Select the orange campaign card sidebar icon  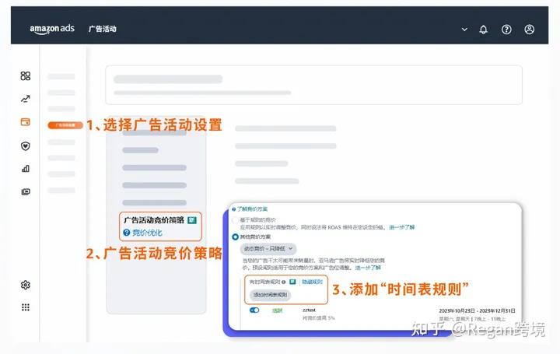tap(26, 122)
